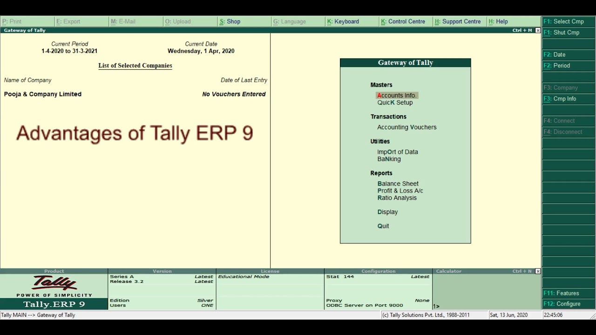Screen dimensions: 596x335
Task: Select ImpOrt of Data utility
Action: pyautogui.click(x=398, y=152)
